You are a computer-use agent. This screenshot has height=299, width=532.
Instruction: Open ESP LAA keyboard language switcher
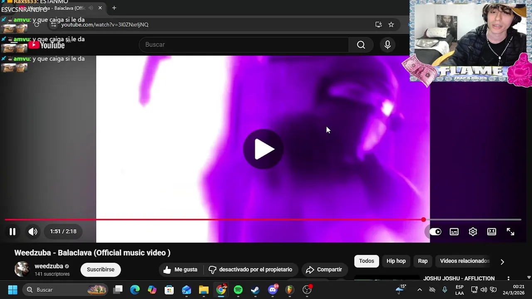pyautogui.click(x=459, y=290)
